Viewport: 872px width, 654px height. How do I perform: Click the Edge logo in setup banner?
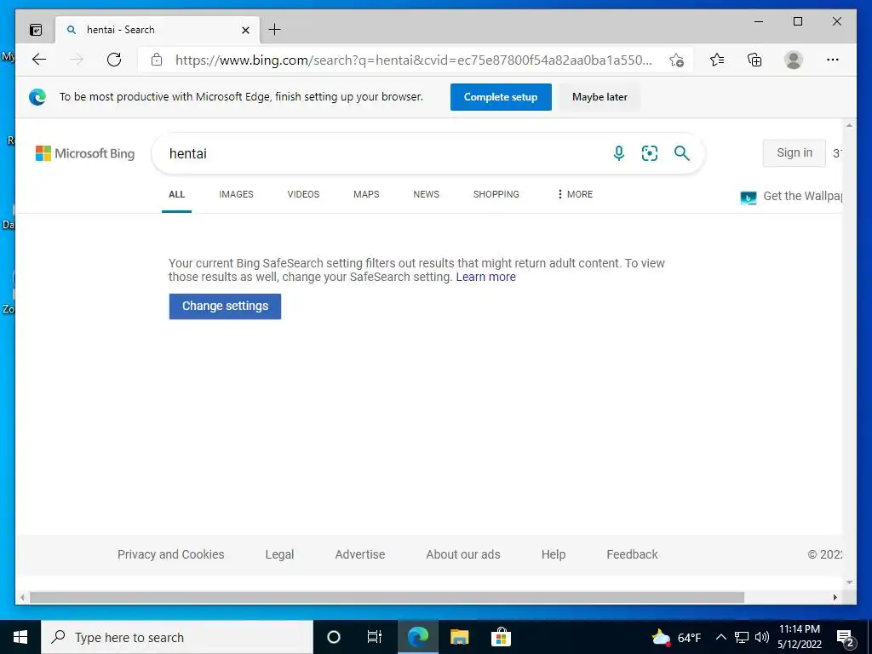(x=37, y=97)
